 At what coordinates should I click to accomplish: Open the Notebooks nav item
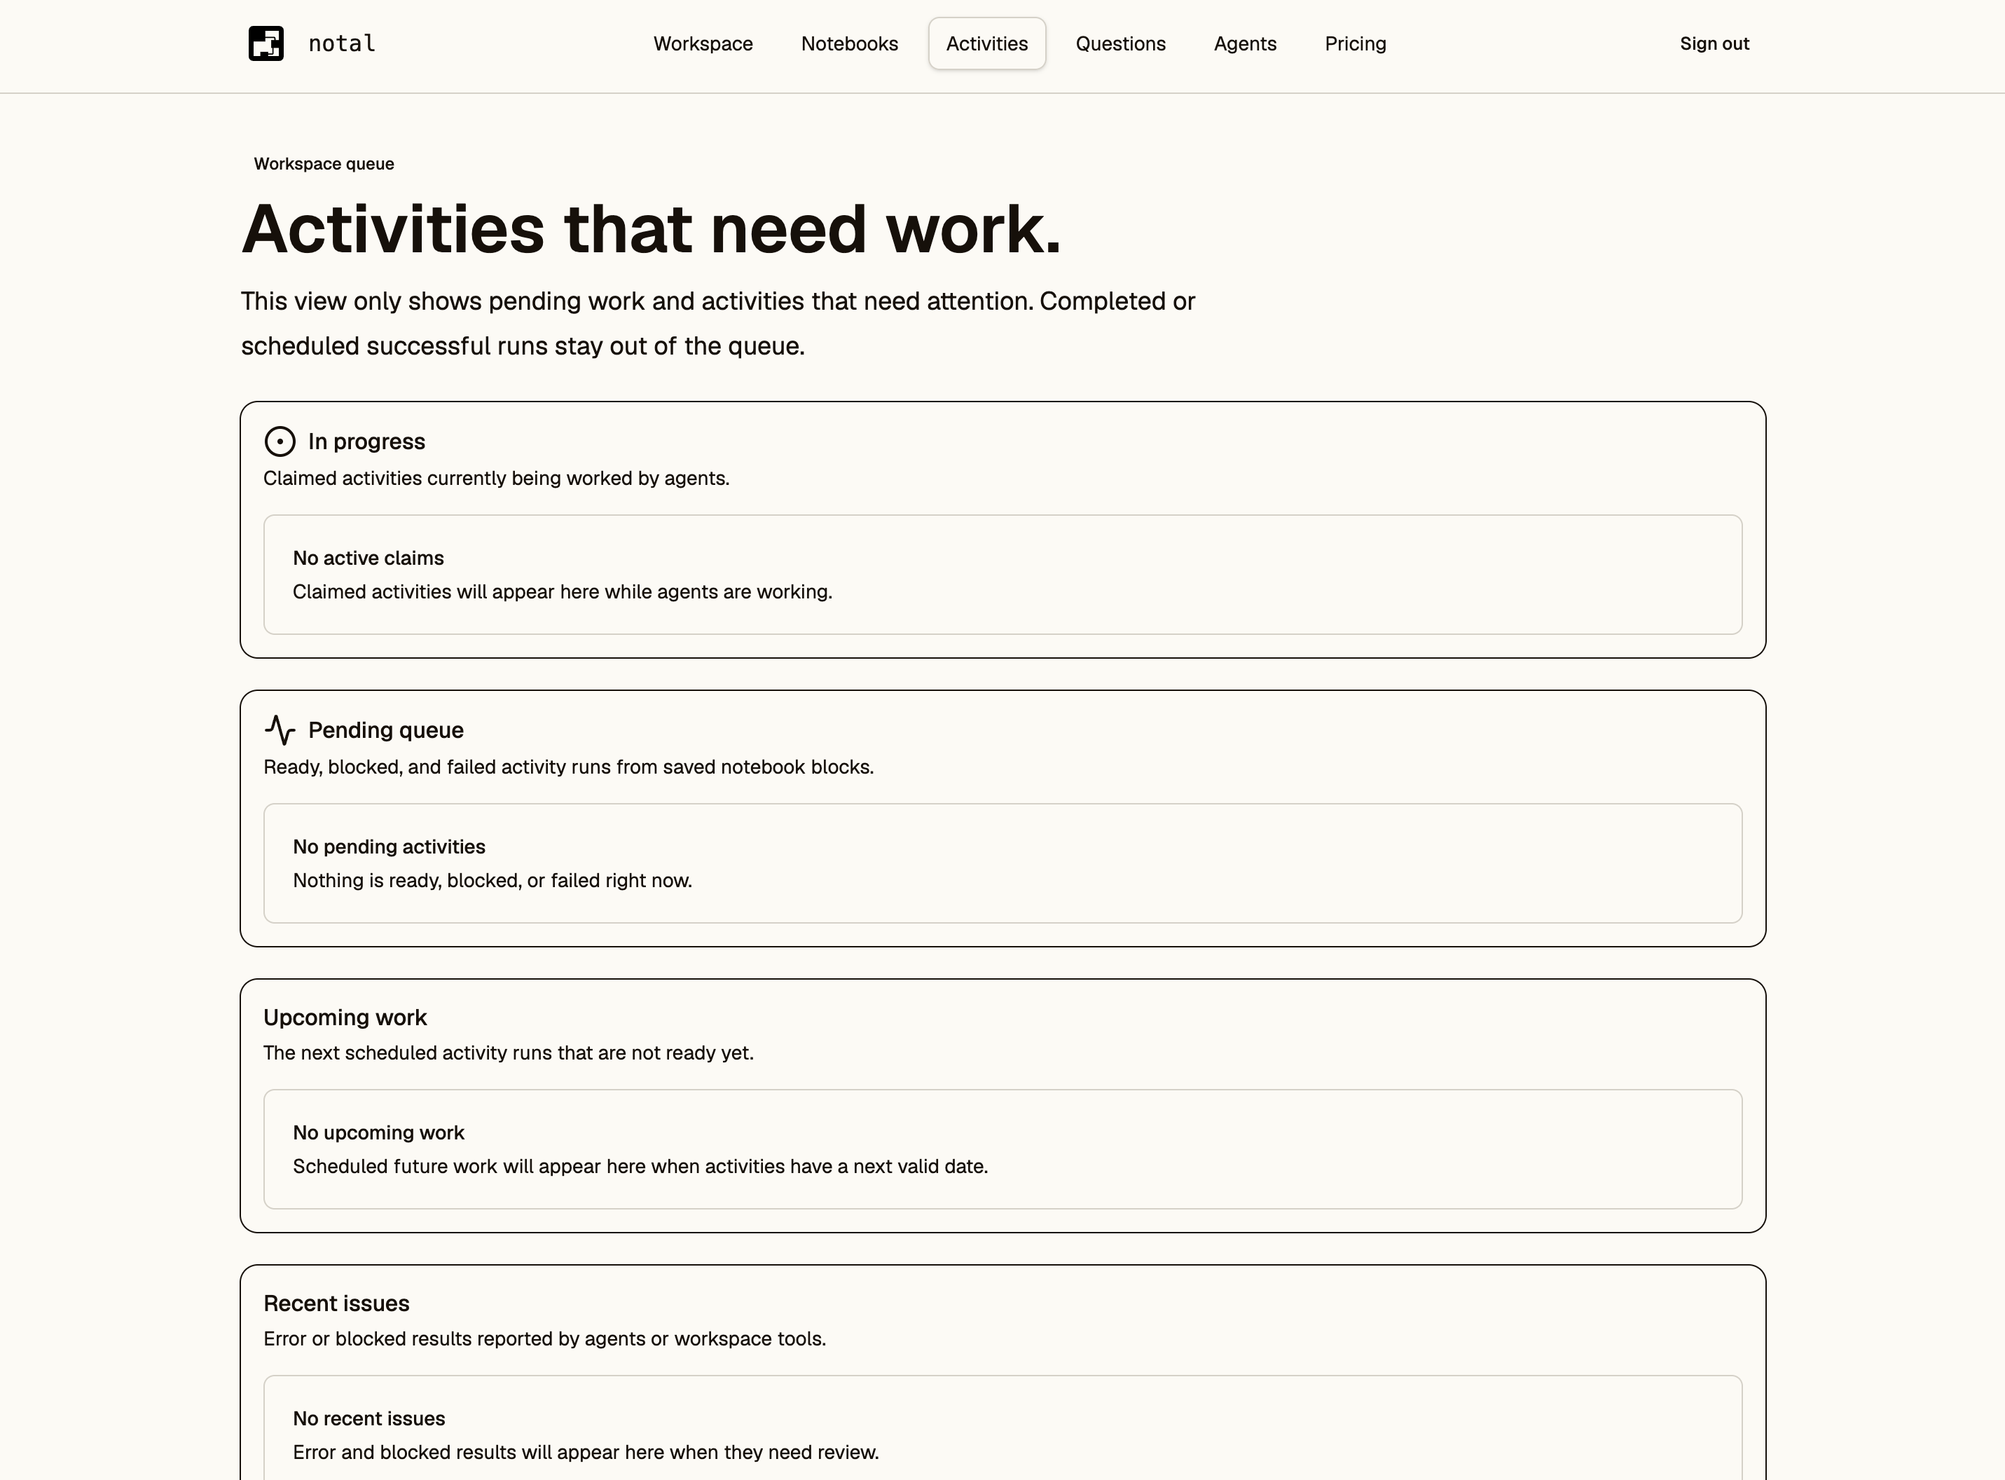[x=849, y=44]
